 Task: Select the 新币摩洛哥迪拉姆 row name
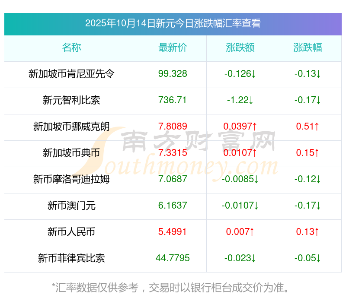point(71,179)
